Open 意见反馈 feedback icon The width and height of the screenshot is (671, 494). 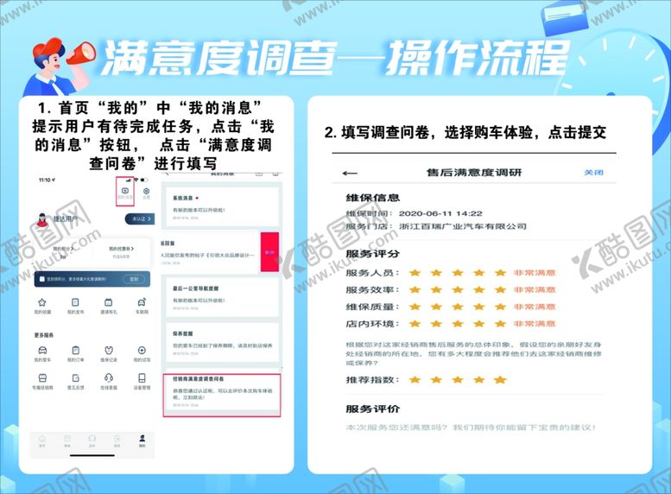(75, 378)
